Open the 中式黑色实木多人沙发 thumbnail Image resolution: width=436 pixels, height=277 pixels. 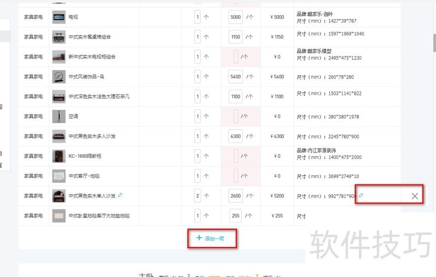pos(59,136)
